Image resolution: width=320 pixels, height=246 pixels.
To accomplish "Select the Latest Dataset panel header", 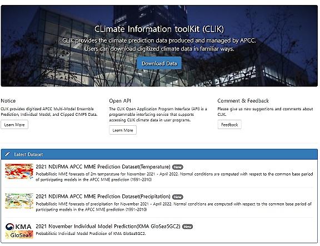I will (x=159, y=154).
